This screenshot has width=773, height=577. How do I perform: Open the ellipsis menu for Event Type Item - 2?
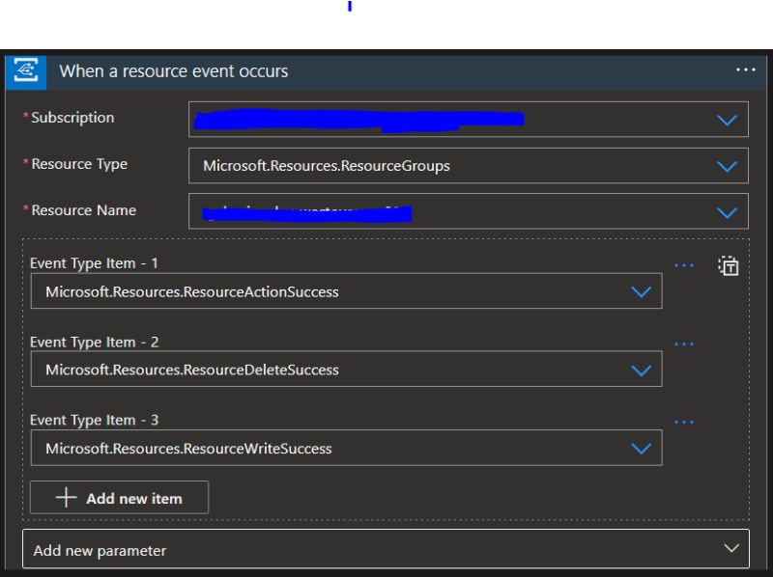tap(685, 343)
